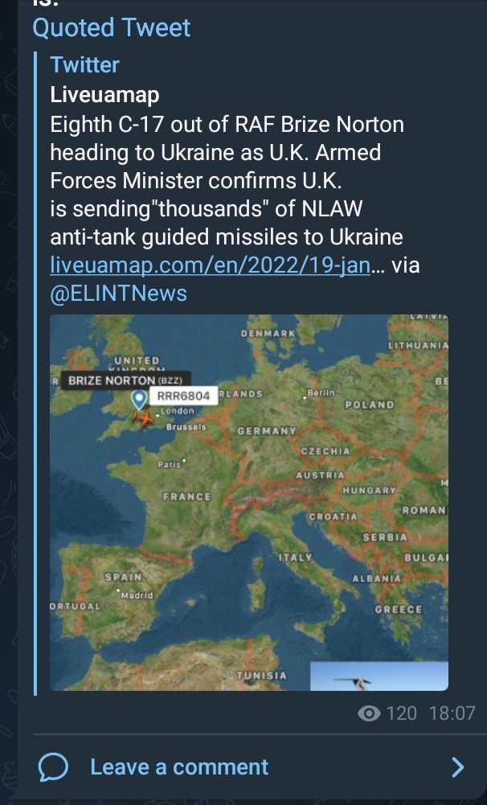
Task: Click the Berlin label on the map
Action: [x=321, y=392]
